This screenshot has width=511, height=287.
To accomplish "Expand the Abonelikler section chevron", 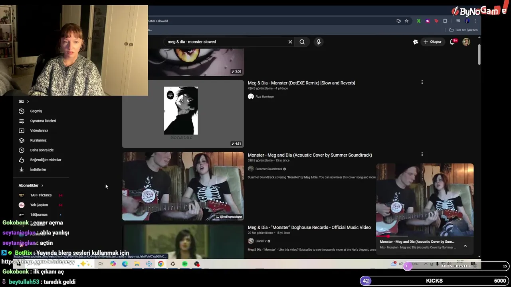I will tap(42, 186).
